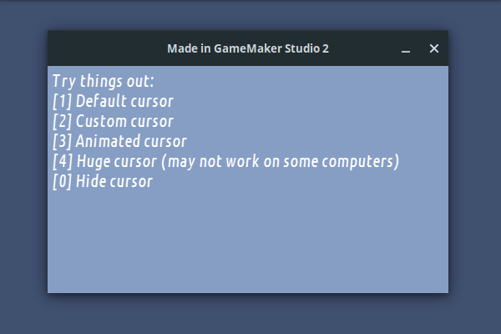Click the '[3]' key label

point(62,142)
